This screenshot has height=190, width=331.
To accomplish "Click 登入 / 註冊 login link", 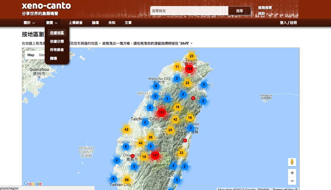I will coord(288,23).
